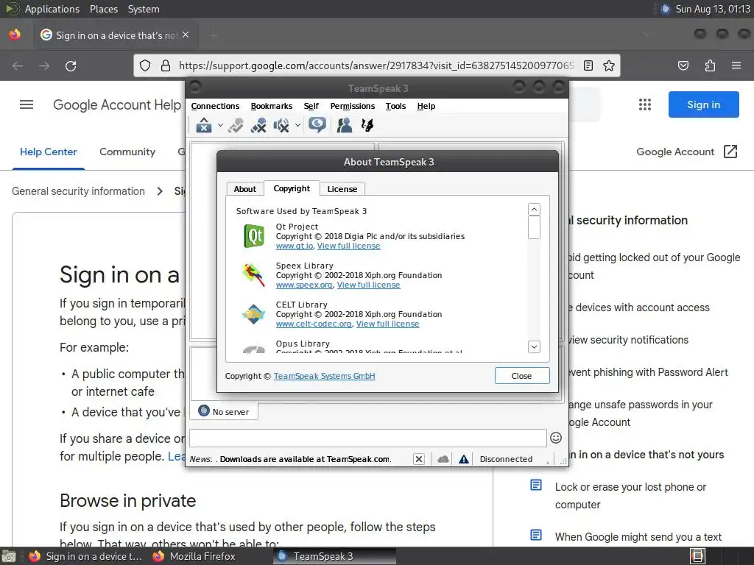Open the dropdown arrow beside the speaker mute icon
This screenshot has width=754, height=565.
(297, 125)
